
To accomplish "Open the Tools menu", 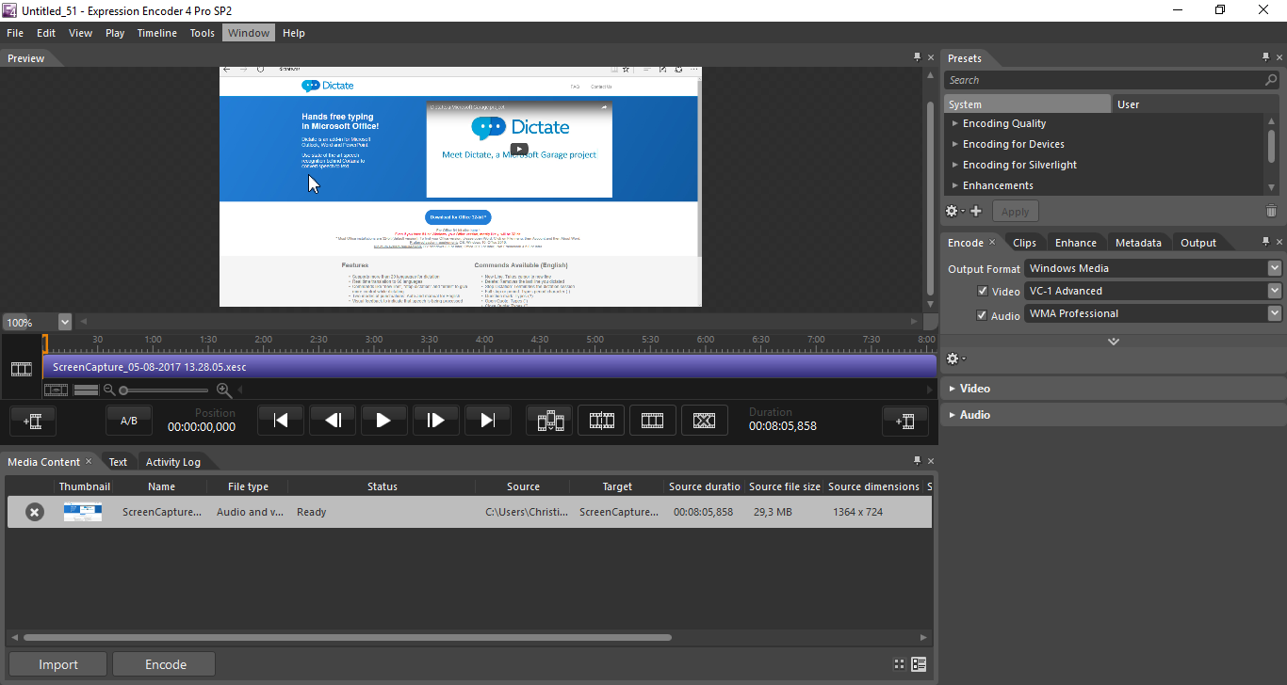I will coord(203,33).
